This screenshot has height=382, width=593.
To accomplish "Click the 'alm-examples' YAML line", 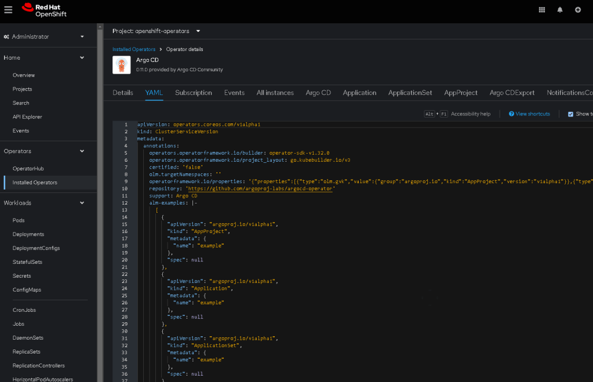I will 173,203.
